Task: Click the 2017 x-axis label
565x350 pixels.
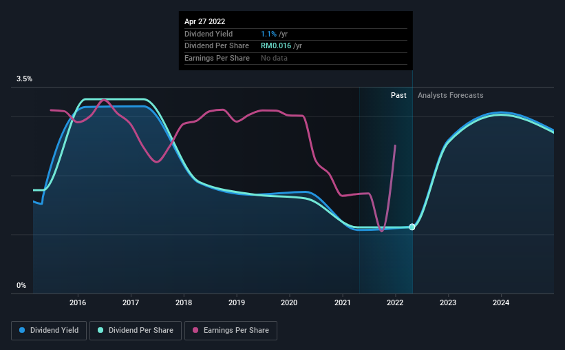Action: (131, 302)
